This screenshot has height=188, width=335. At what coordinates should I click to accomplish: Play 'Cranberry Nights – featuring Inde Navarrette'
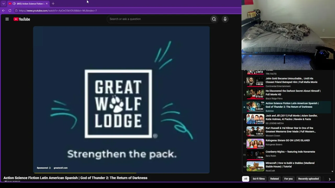[290, 152]
